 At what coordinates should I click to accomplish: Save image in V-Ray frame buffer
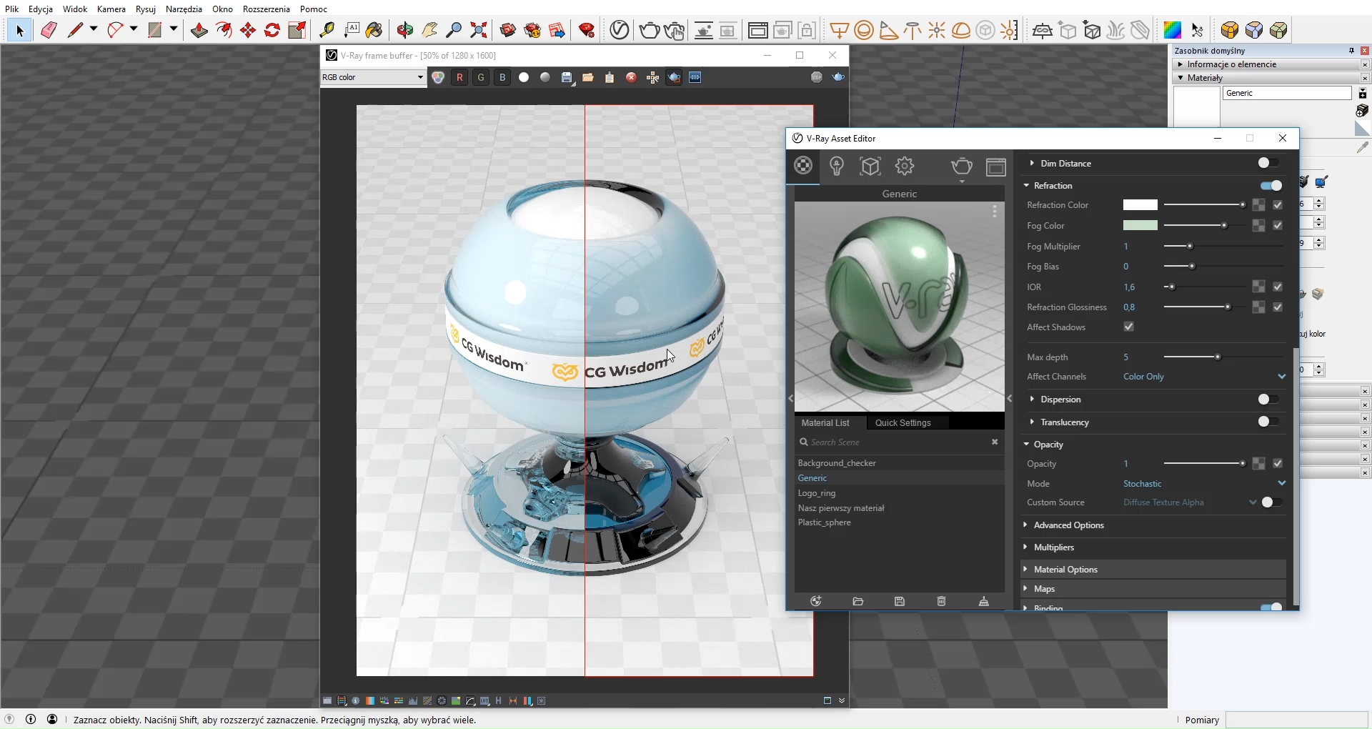(x=567, y=77)
